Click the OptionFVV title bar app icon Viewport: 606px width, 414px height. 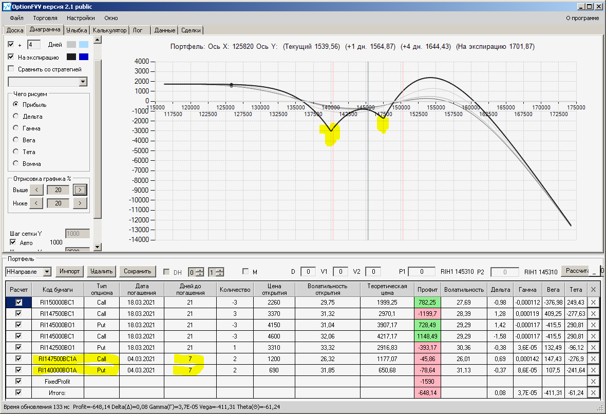tap(7, 7)
